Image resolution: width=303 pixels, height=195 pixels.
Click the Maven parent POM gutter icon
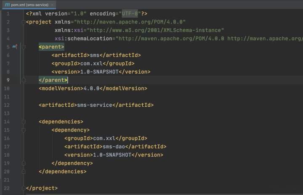[15, 47]
